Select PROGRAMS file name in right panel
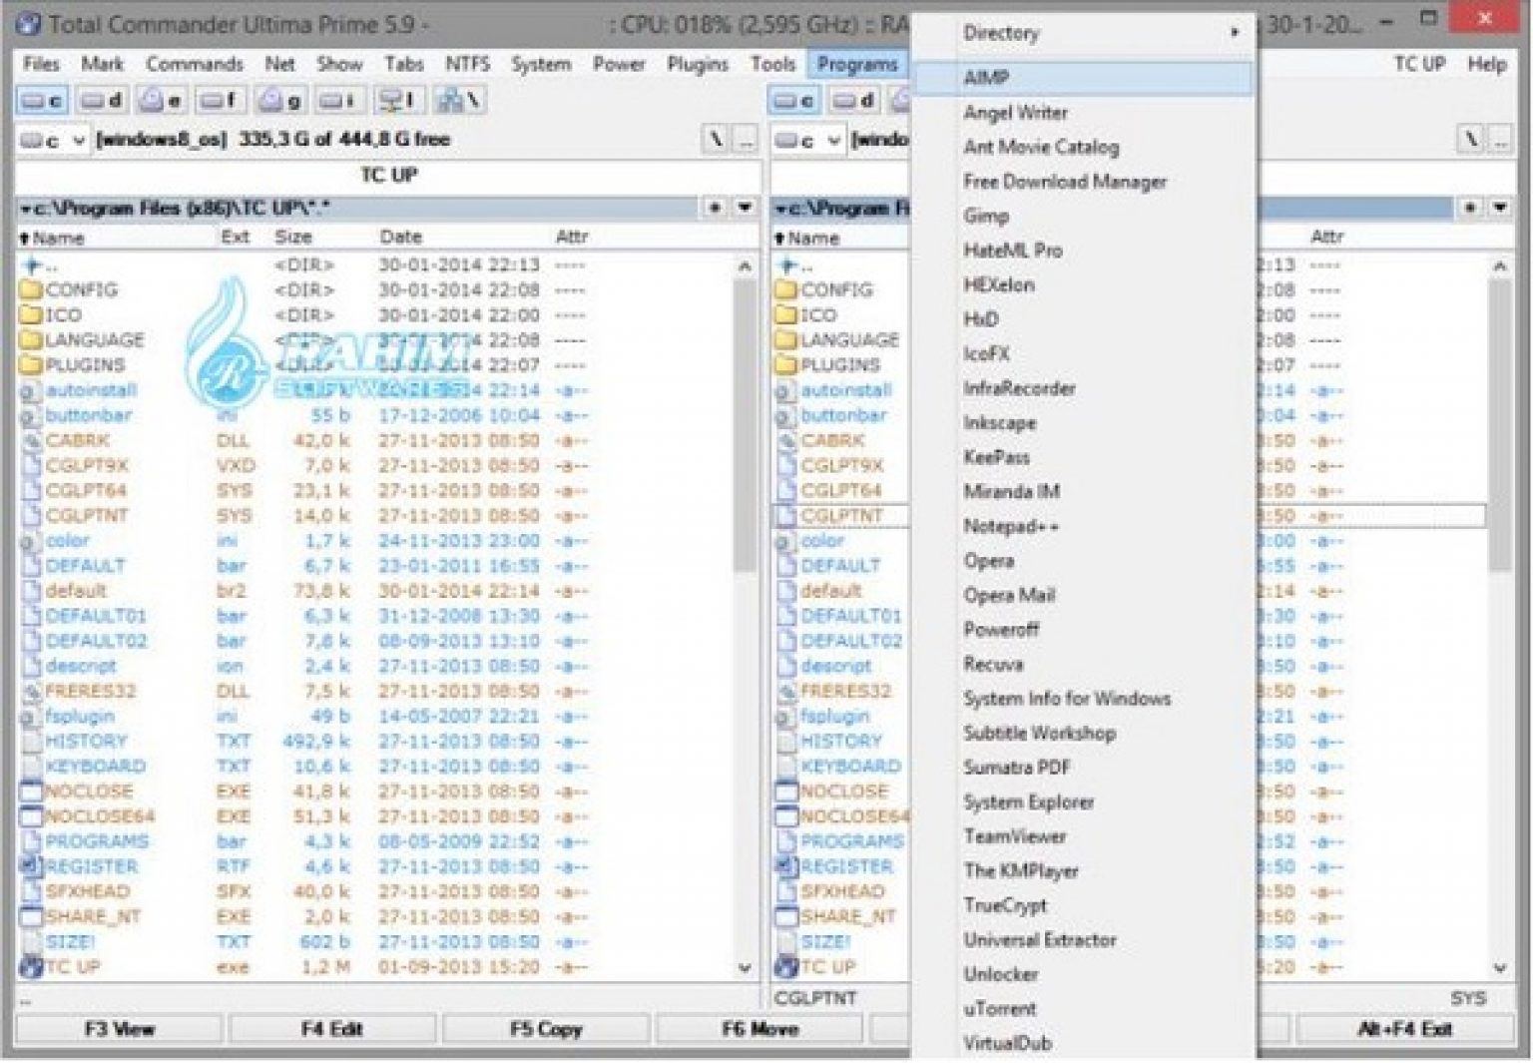The image size is (1533, 1063). point(851,841)
